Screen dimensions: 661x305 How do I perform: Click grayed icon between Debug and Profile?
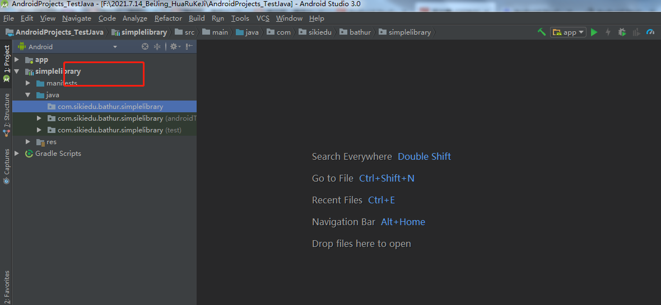pos(636,32)
